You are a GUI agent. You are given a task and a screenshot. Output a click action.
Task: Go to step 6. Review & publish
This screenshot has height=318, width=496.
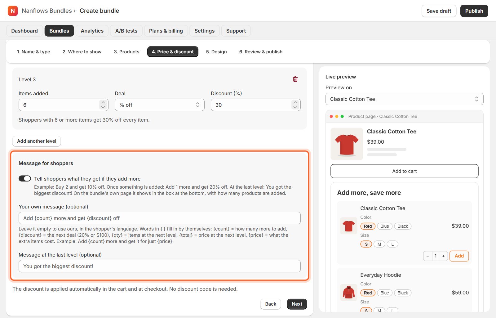pyautogui.click(x=261, y=52)
